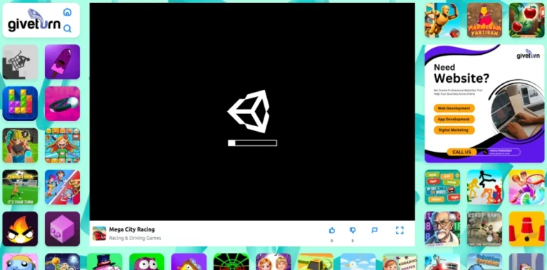This screenshot has height=270, width=547.
Task: Open the Kobadoo Shapes game
Action: (x=400, y=261)
